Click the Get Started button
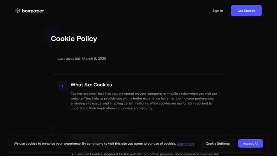 pos(246,11)
